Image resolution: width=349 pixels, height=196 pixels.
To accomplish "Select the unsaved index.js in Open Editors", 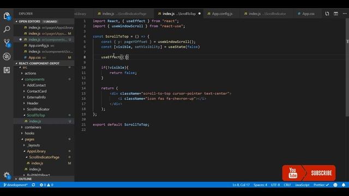I will tap(44, 39).
